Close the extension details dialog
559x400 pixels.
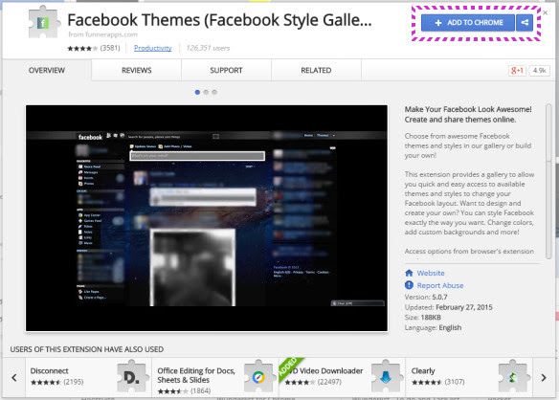(545, 12)
